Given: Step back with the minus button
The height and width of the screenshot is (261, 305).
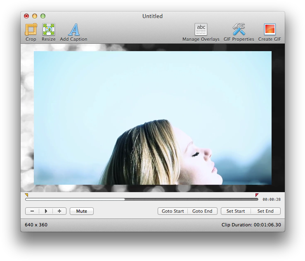Looking at the screenshot, I should pos(32,211).
